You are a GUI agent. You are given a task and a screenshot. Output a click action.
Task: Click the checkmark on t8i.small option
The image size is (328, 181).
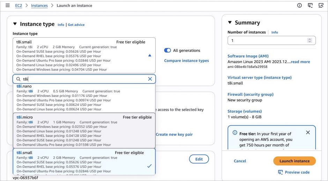149,166
